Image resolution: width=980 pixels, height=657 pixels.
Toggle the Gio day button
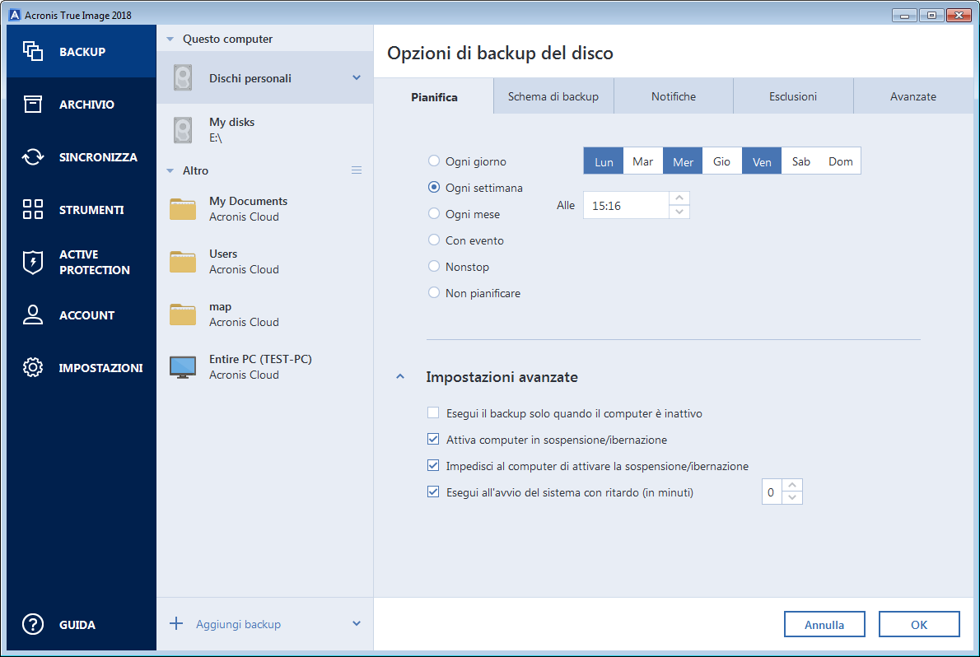pos(722,161)
